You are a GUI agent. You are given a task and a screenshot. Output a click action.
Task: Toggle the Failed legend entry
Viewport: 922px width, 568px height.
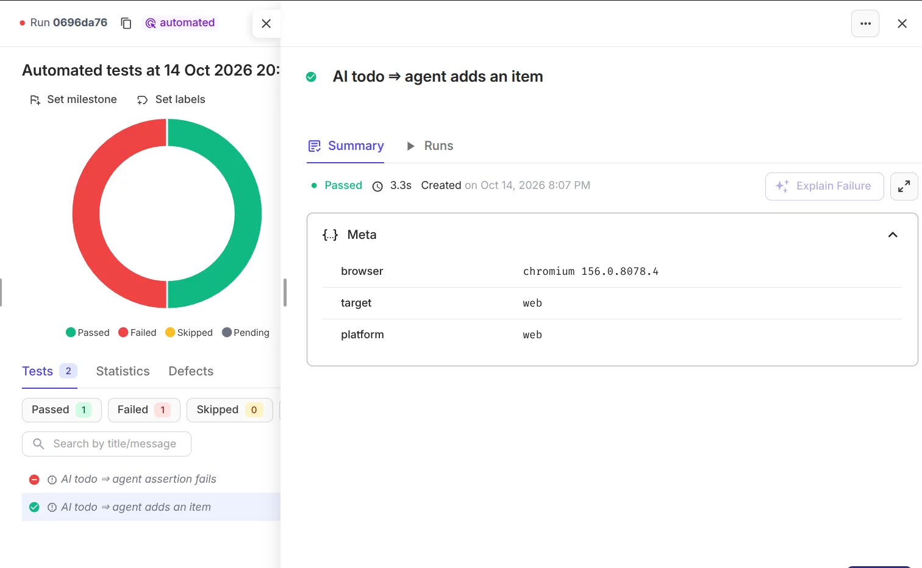click(137, 332)
